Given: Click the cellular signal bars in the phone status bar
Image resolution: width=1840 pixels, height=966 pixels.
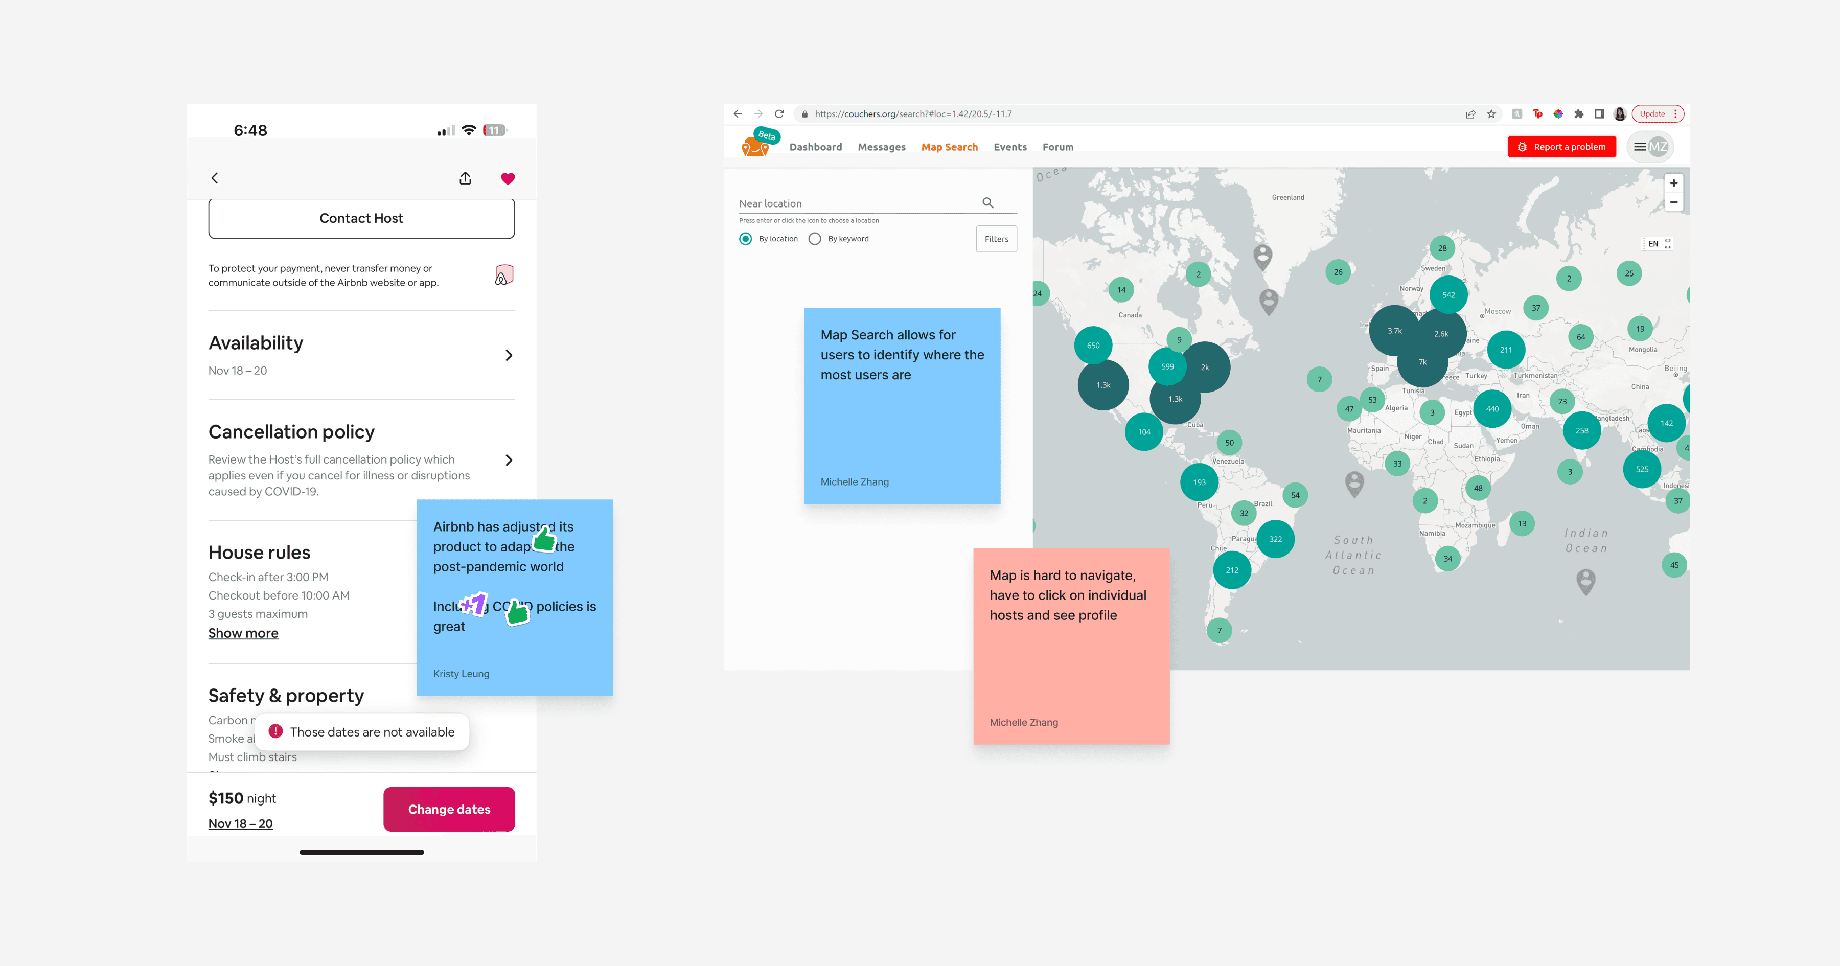Looking at the screenshot, I should pyautogui.click(x=446, y=131).
